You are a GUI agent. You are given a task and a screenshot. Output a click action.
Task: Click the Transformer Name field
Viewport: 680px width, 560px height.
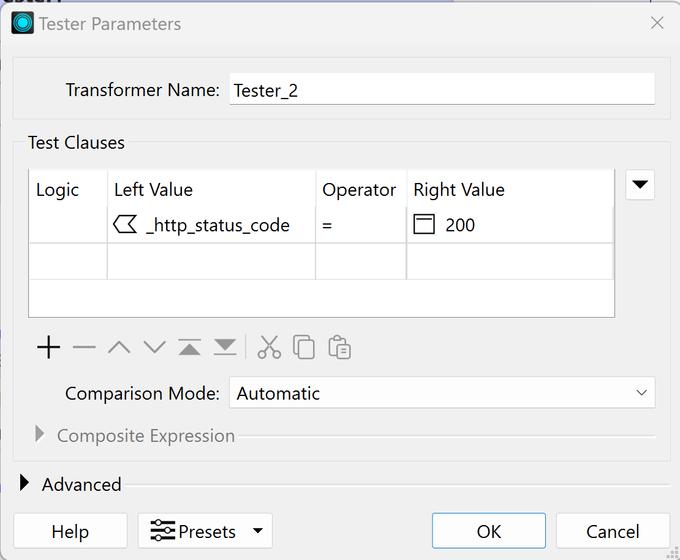coord(442,91)
